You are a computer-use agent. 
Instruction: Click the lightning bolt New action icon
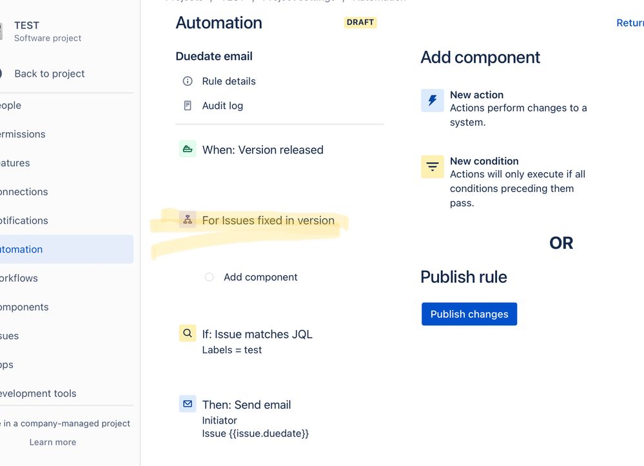point(433,100)
